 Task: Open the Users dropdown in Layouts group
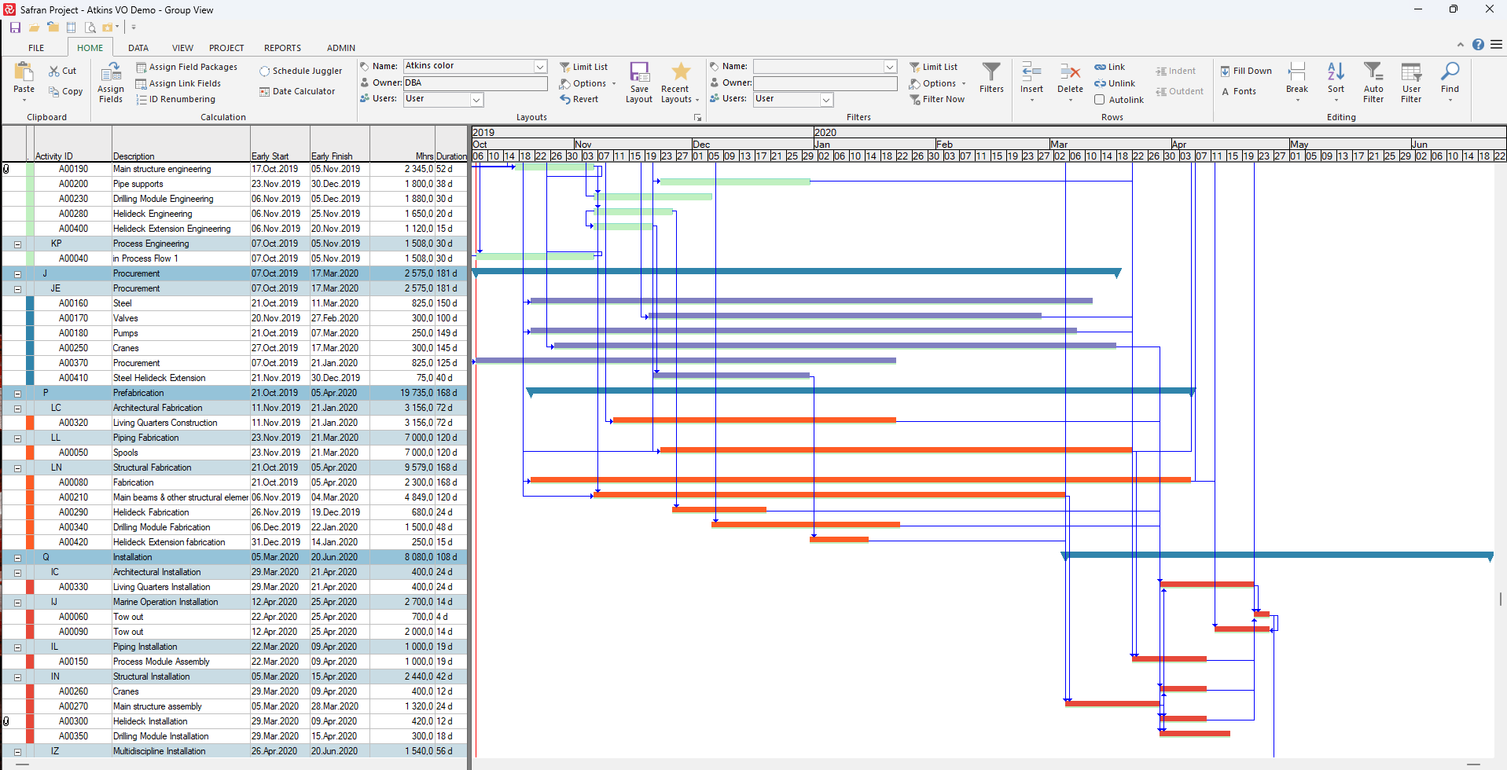point(476,99)
